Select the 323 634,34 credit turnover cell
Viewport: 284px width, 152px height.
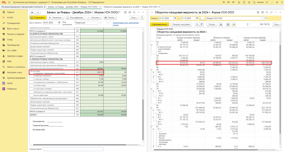point(230,63)
